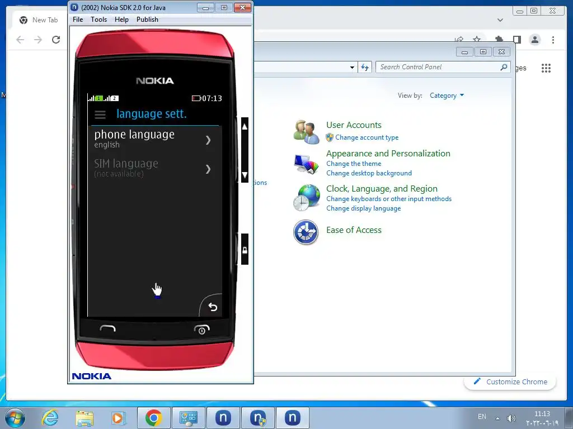Click Change desktop background link
The image size is (573, 429).
pyautogui.click(x=369, y=173)
